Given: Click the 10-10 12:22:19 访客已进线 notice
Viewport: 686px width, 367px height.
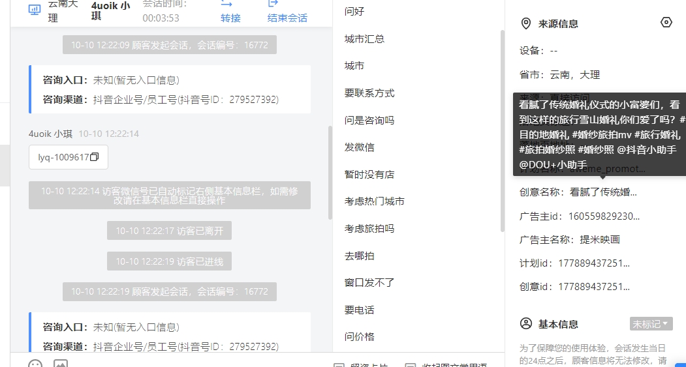Looking at the screenshot, I should click(x=169, y=261).
